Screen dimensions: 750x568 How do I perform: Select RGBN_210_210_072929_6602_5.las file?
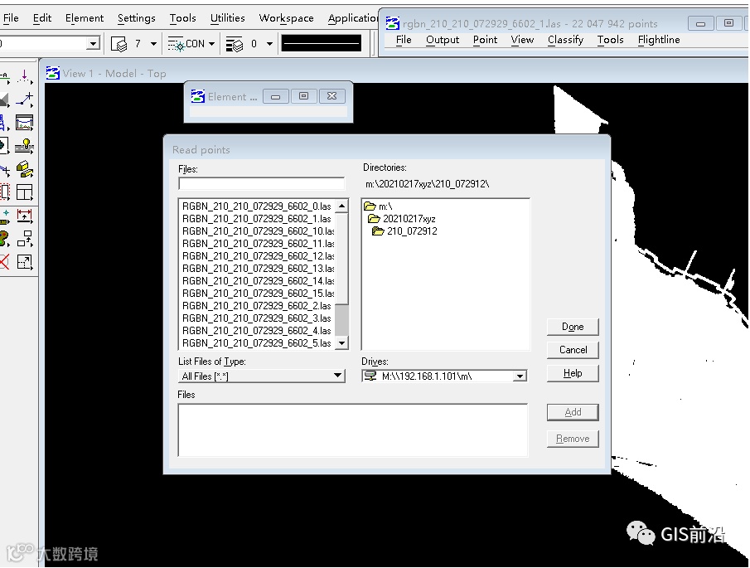[257, 343]
